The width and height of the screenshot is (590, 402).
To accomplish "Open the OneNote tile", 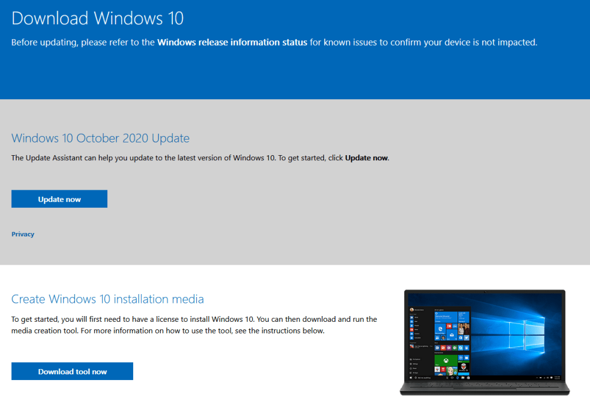I will tap(449, 348).
